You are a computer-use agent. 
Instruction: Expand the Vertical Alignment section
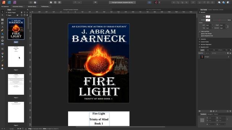199,44
